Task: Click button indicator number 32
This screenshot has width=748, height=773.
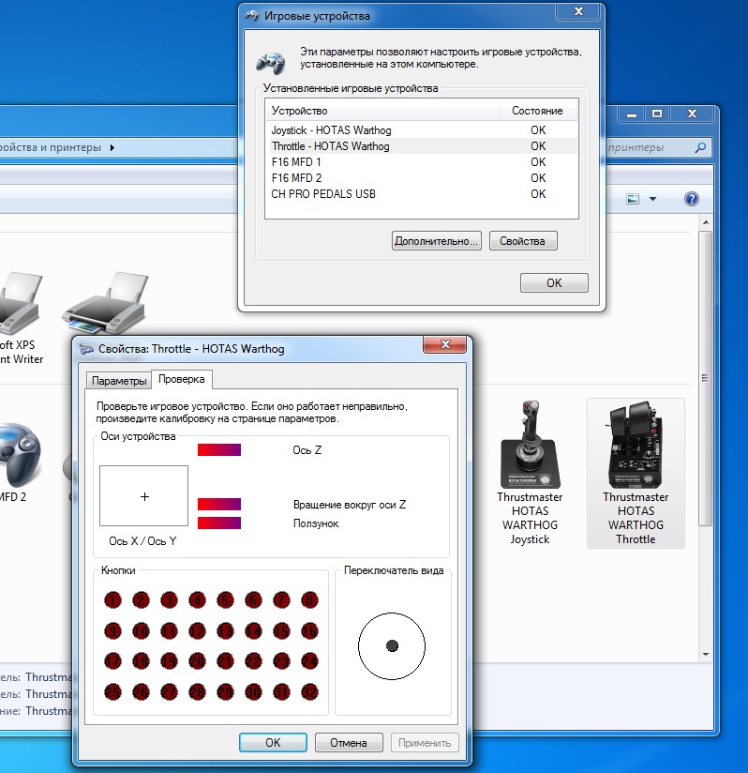Action: pos(309,692)
